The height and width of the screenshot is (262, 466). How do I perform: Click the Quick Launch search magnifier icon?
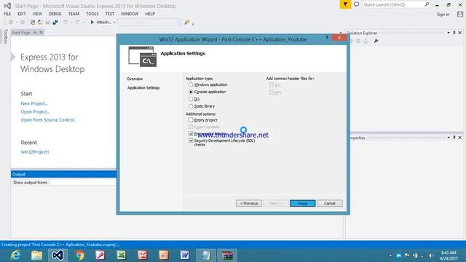(x=427, y=4)
